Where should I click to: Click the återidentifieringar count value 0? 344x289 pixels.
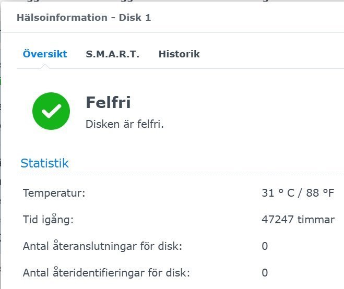point(265,272)
